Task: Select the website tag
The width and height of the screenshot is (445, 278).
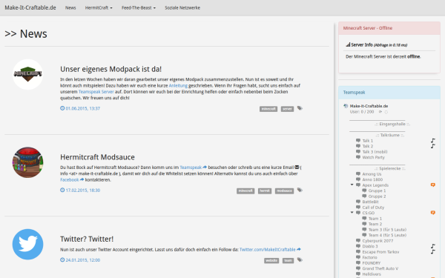Action: 271,260
